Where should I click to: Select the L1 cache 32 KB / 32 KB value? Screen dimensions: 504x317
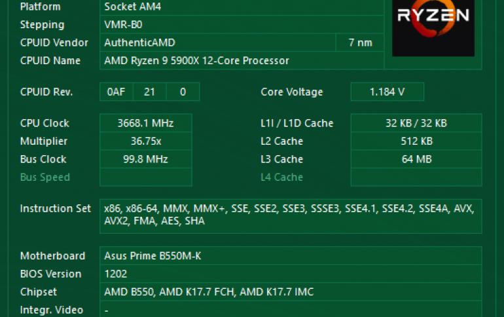pos(416,123)
